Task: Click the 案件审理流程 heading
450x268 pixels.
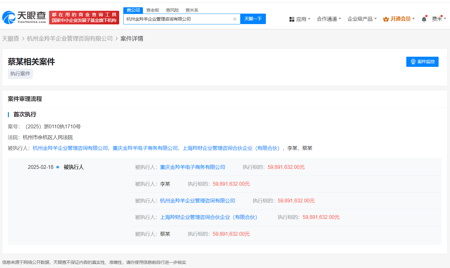Action: coord(25,99)
